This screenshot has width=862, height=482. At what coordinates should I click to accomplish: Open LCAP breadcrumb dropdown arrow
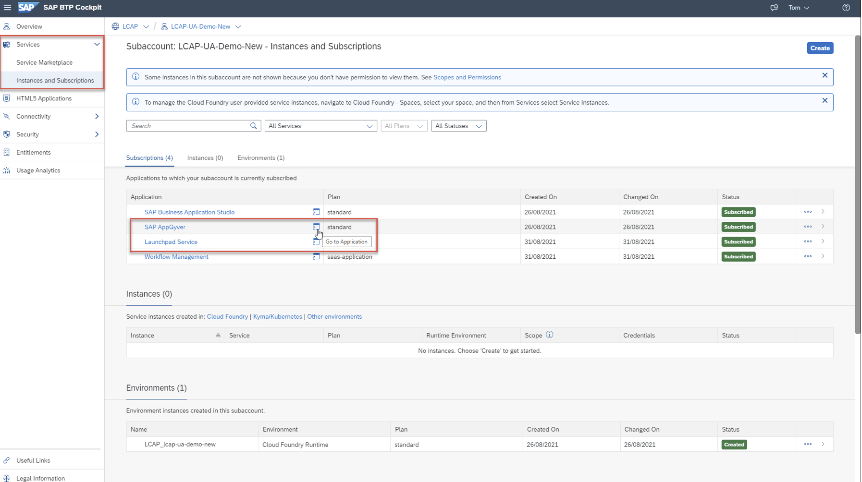(x=146, y=26)
